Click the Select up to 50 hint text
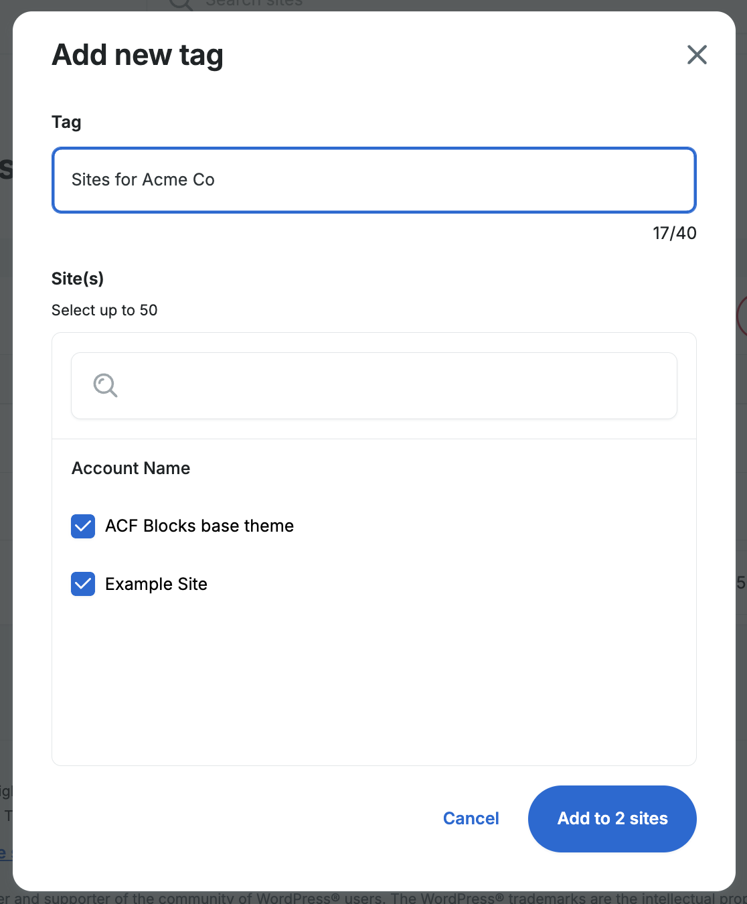Screen dimensions: 747x904 (x=104, y=310)
